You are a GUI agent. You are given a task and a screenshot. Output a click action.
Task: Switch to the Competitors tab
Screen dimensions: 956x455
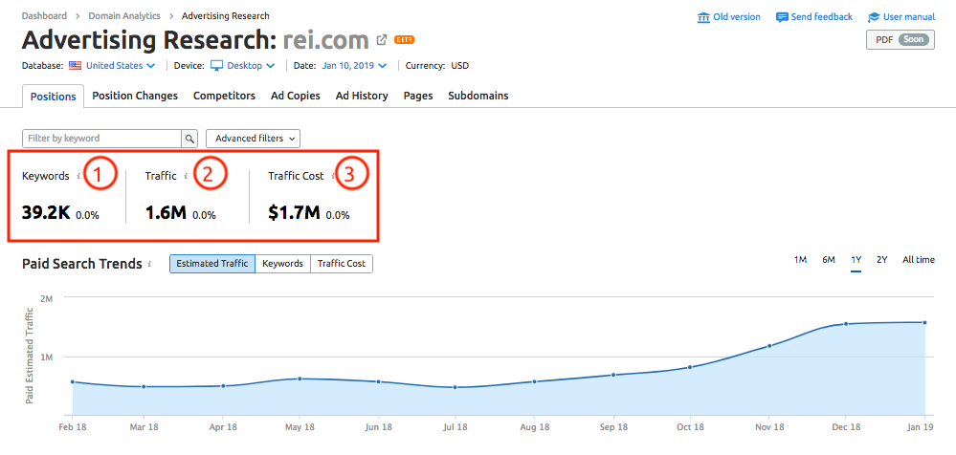tap(224, 96)
